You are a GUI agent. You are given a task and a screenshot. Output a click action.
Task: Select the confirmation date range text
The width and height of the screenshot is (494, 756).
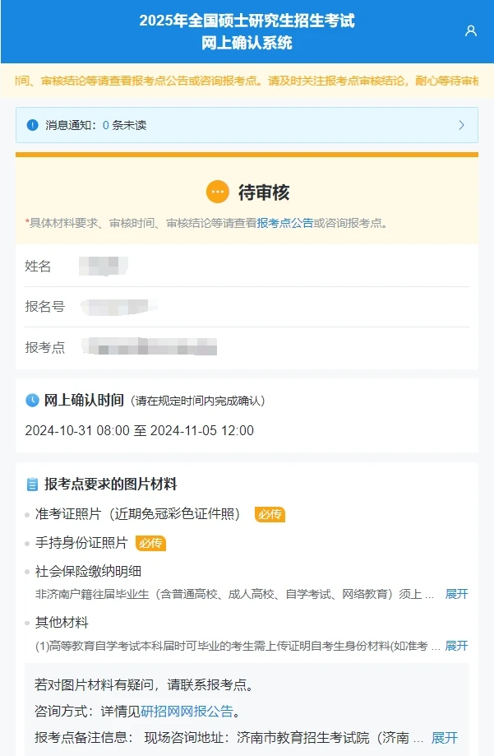tap(139, 430)
